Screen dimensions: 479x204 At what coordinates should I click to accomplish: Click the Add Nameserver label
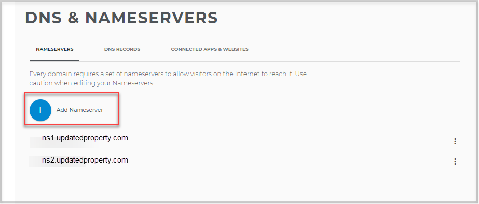point(80,110)
